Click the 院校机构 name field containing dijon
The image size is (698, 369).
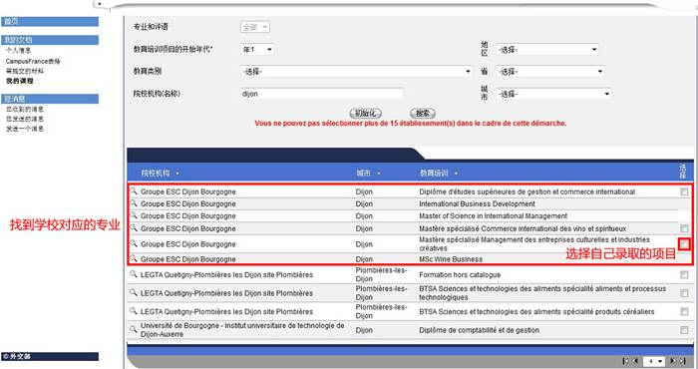tap(322, 94)
